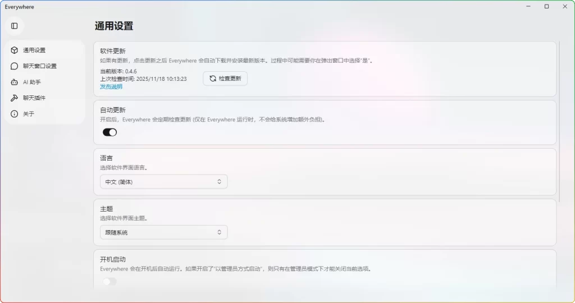Viewport: 575px width, 303px height.
Task: Collapse the sidebar with the panel icon
Action: (x=14, y=26)
